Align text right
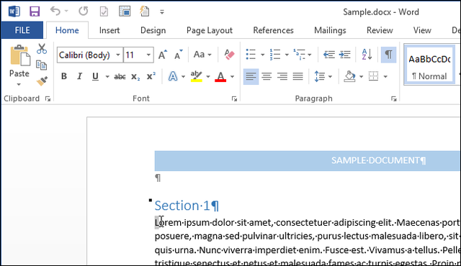This screenshot has height=266, width=461. pyautogui.click(x=282, y=76)
